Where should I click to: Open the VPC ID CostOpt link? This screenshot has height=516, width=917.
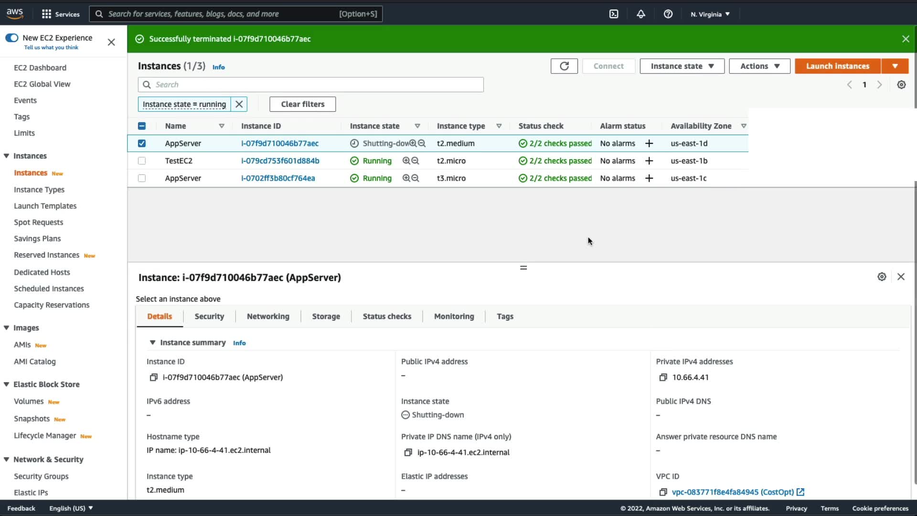[732, 492]
